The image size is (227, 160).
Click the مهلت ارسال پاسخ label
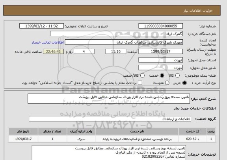[201, 52]
